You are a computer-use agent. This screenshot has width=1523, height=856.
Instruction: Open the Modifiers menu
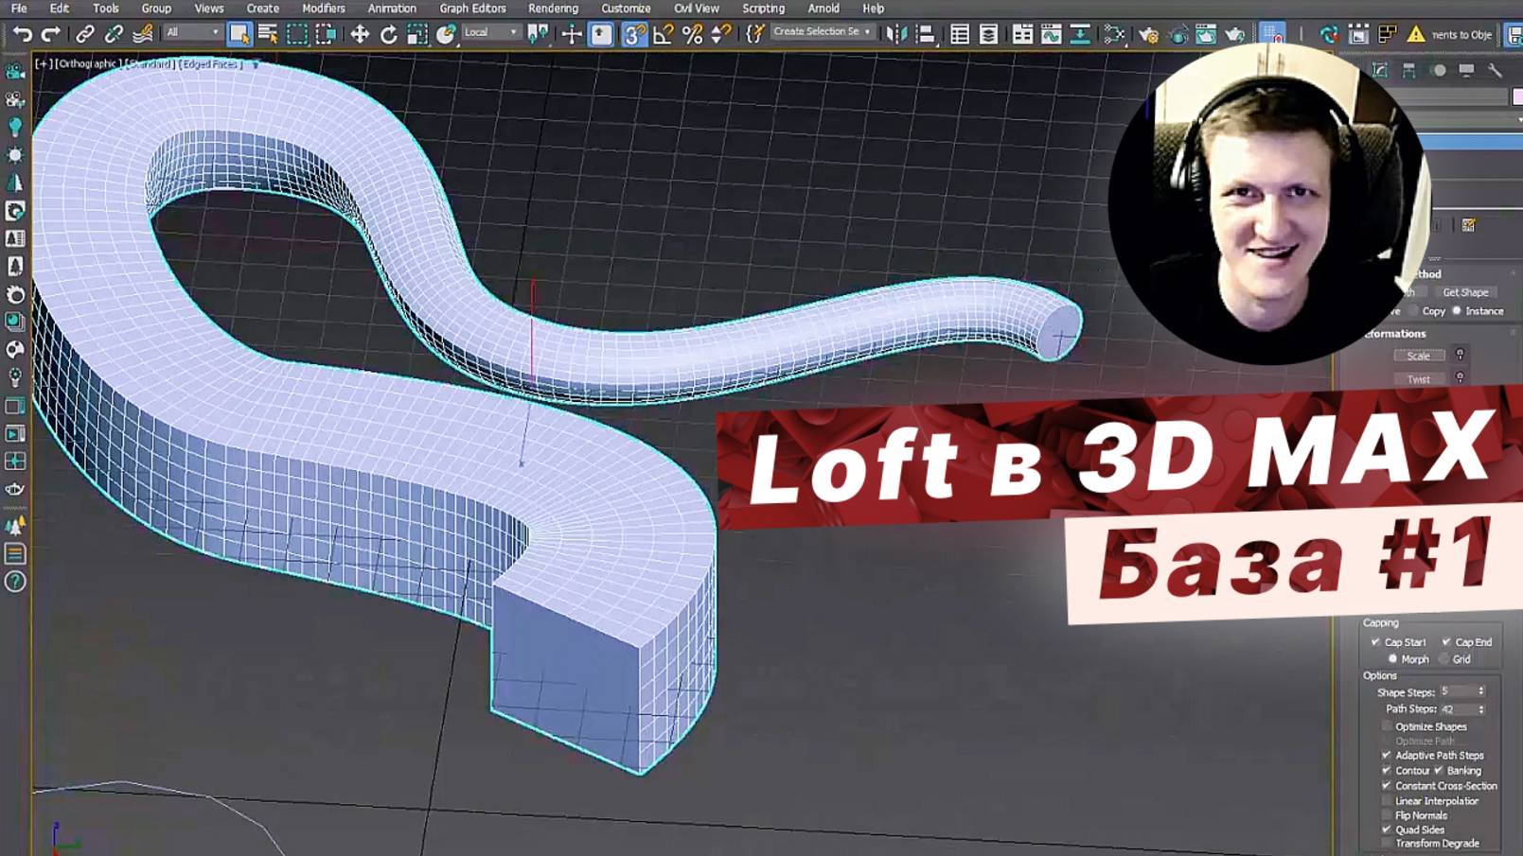tap(323, 8)
